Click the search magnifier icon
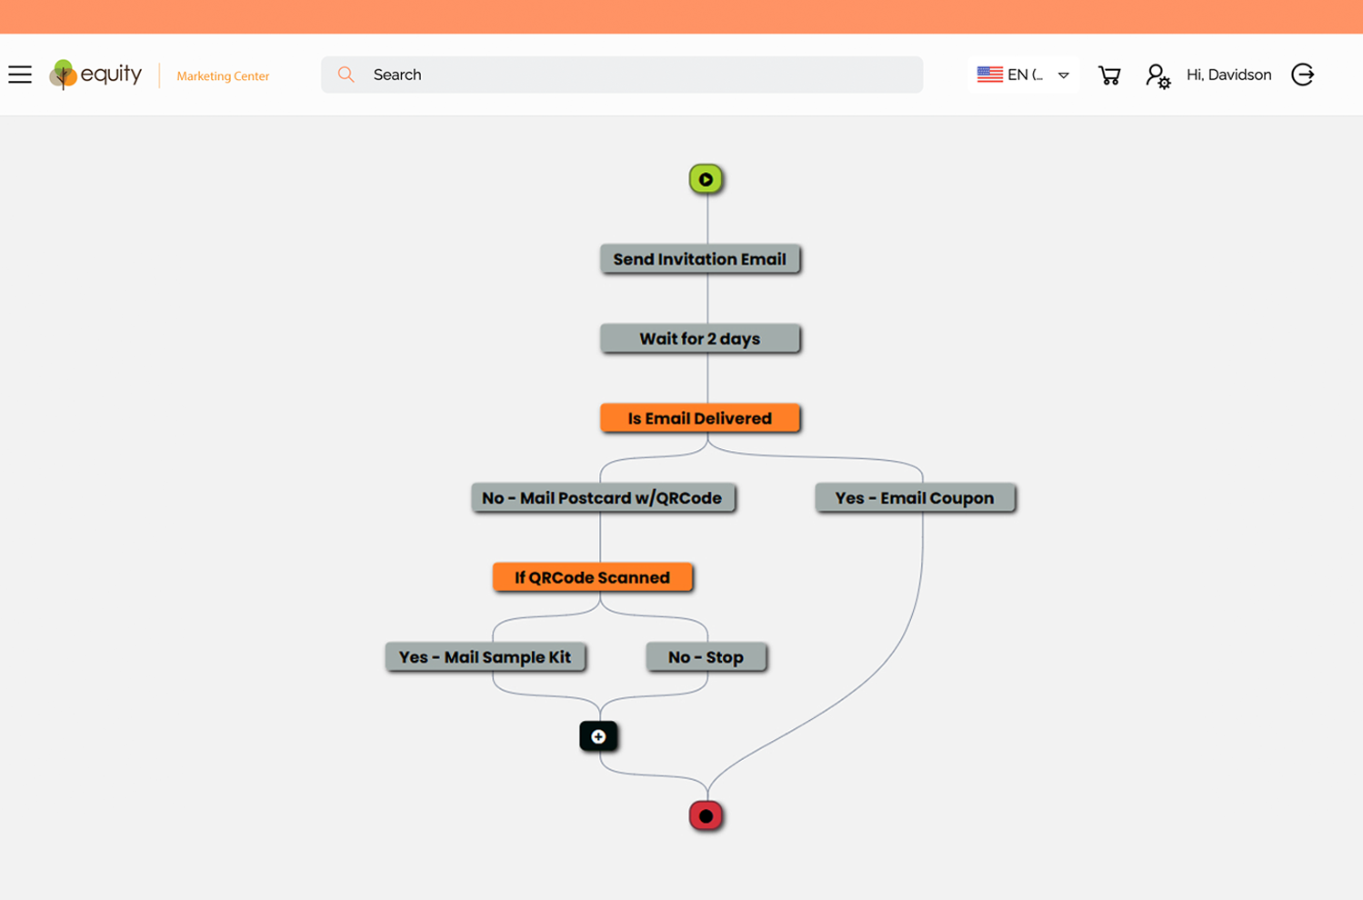 coord(346,75)
